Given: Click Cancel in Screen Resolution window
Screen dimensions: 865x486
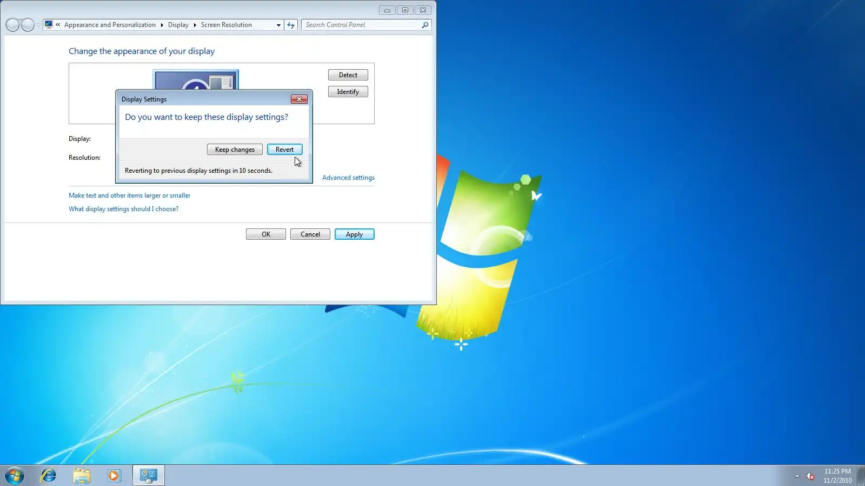Looking at the screenshot, I should [x=310, y=234].
